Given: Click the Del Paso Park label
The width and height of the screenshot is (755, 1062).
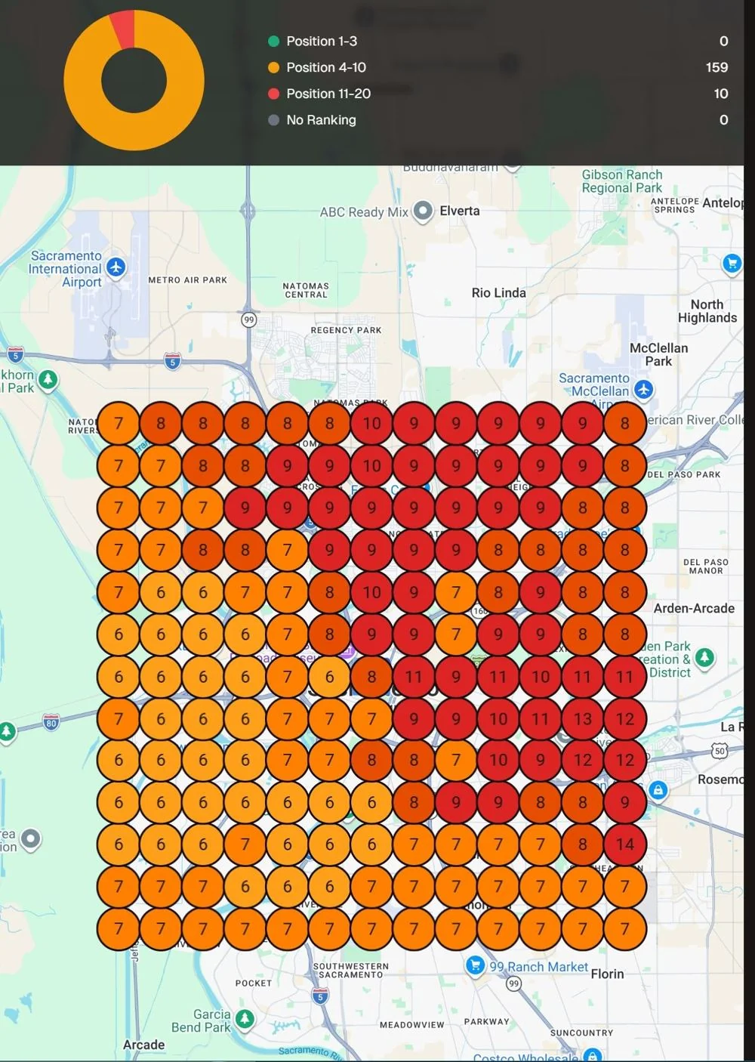Looking at the screenshot, I should pos(684,475).
